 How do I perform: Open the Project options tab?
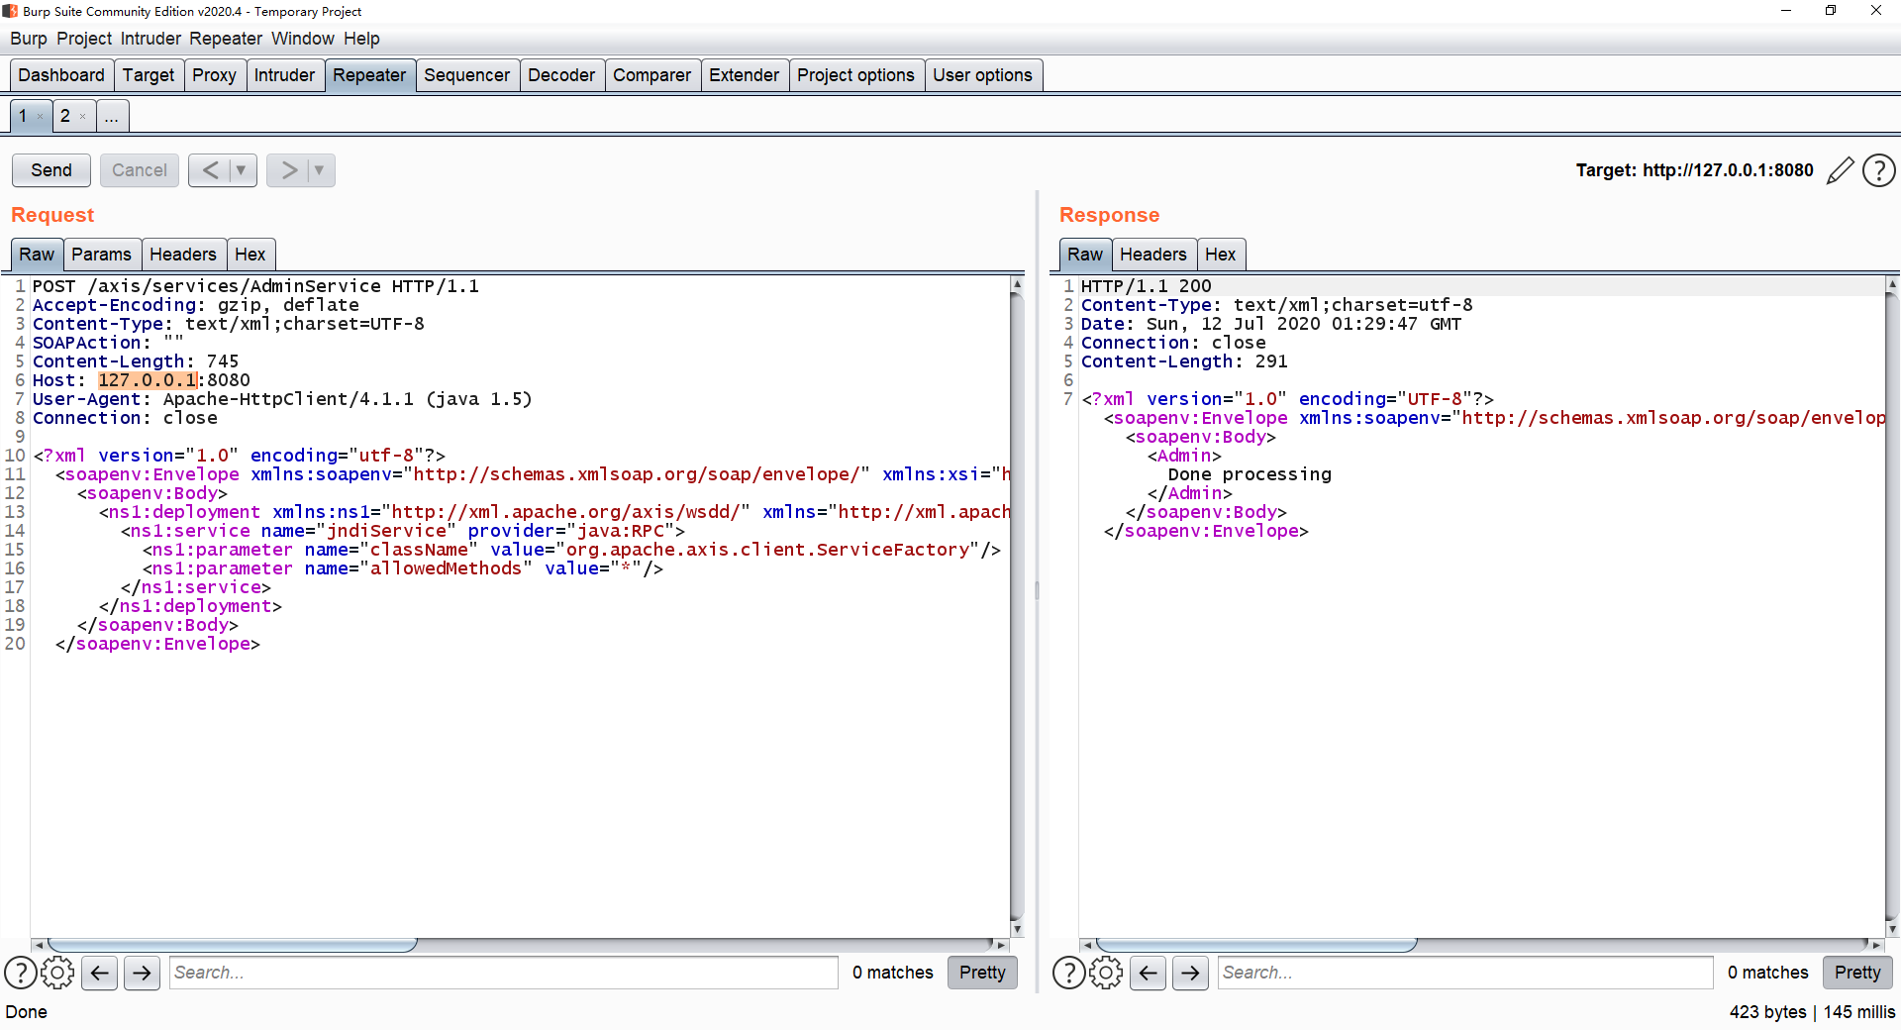point(855,75)
